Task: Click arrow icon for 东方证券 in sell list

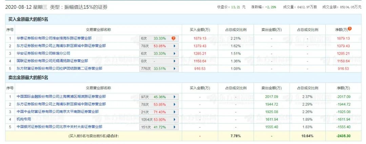Action: (175, 104)
